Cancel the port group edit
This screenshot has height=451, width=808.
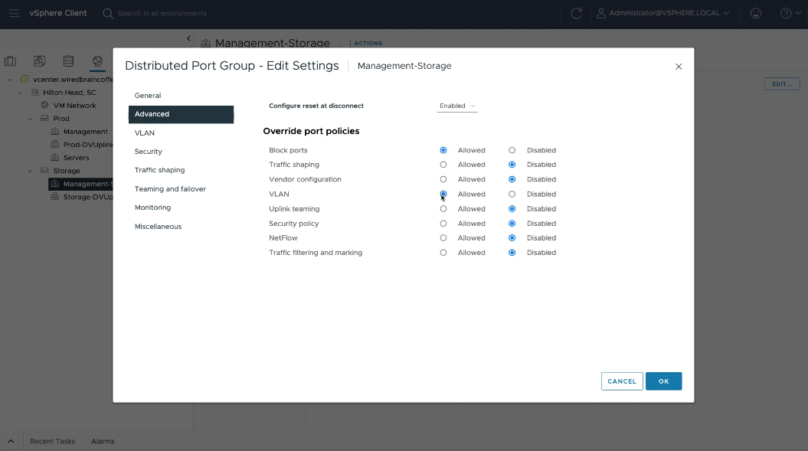(x=621, y=381)
